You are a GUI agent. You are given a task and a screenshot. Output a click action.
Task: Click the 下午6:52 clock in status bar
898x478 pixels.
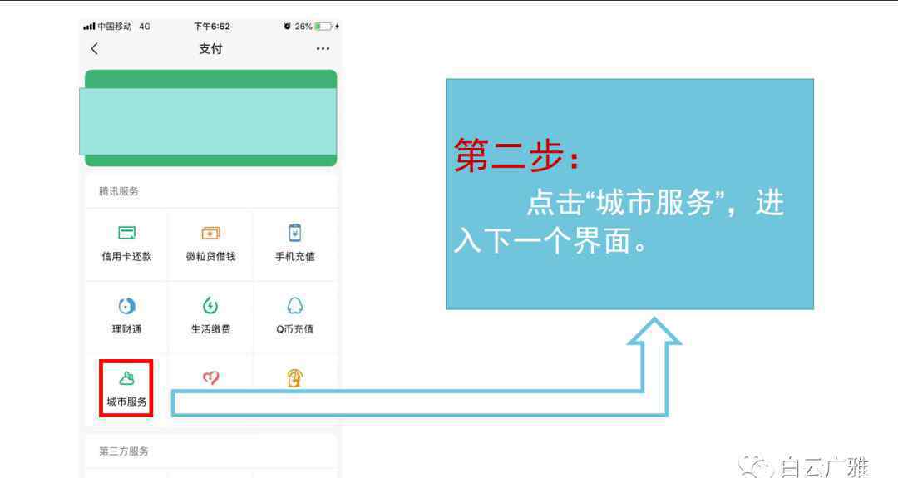(211, 27)
